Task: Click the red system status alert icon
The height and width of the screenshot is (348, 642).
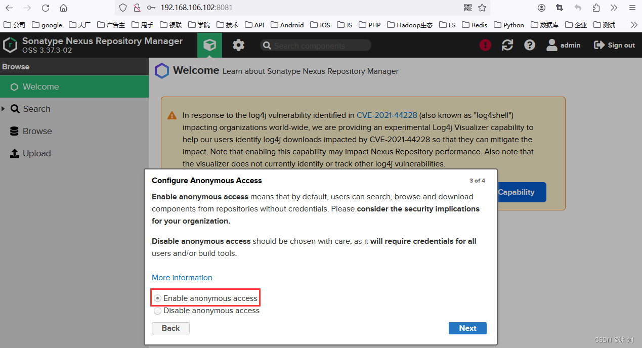Action: [485, 46]
